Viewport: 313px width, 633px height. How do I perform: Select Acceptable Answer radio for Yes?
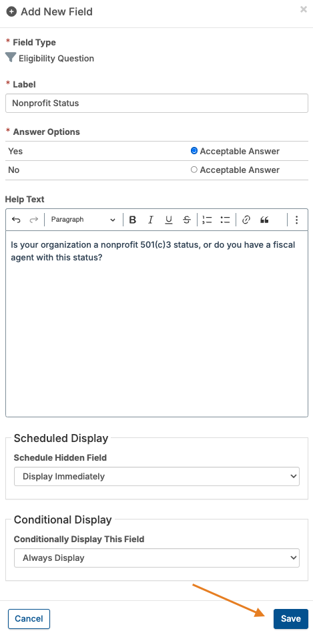click(x=194, y=151)
